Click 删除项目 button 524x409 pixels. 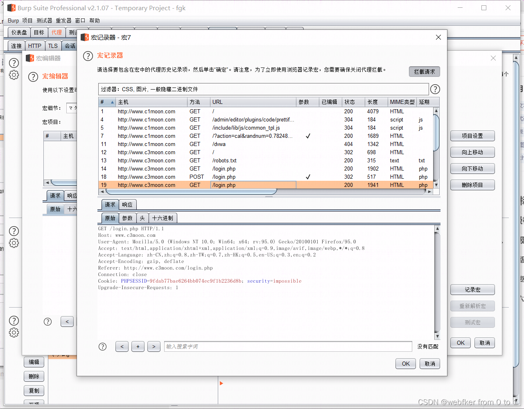[x=472, y=185]
